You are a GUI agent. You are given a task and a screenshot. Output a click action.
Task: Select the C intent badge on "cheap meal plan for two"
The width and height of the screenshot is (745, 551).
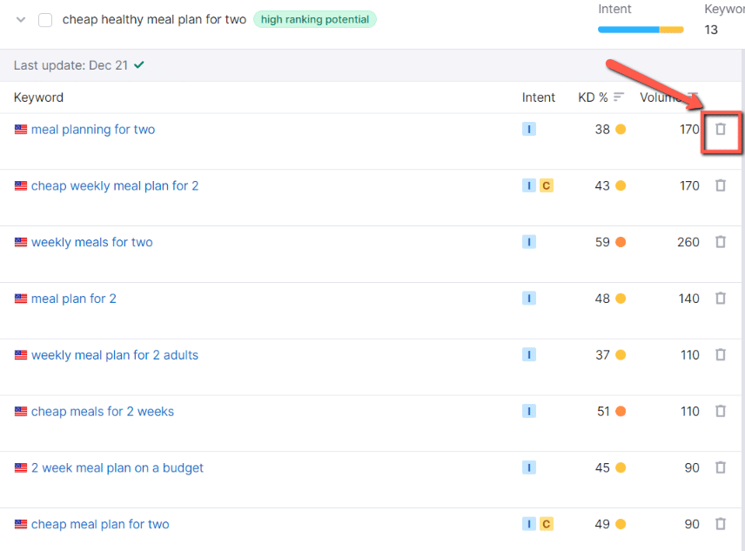[547, 524]
